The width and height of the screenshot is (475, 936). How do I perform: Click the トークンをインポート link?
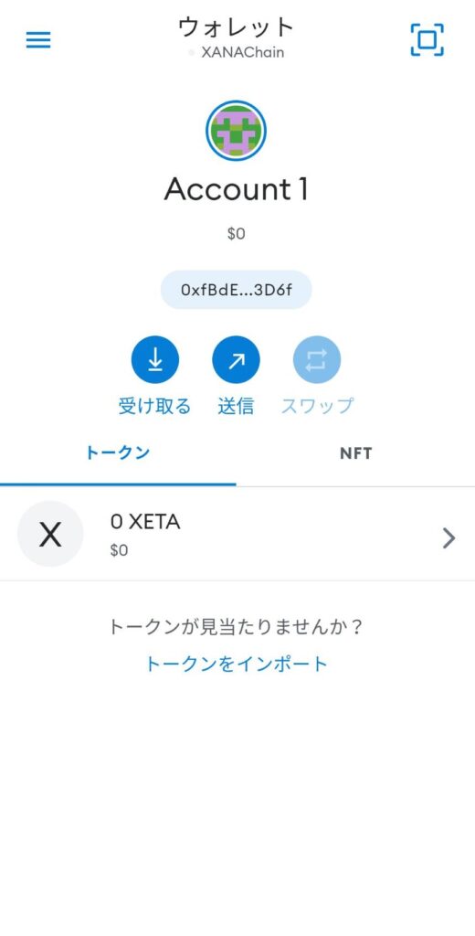(x=237, y=664)
